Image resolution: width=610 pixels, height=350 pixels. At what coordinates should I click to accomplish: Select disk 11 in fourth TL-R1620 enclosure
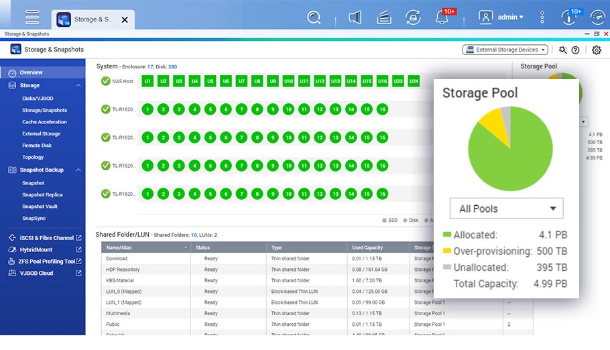pyautogui.click(x=304, y=194)
